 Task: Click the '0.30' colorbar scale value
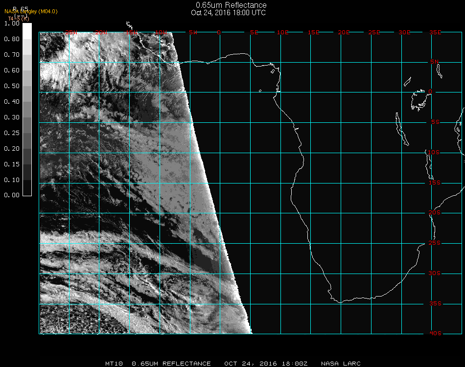(12, 118)
